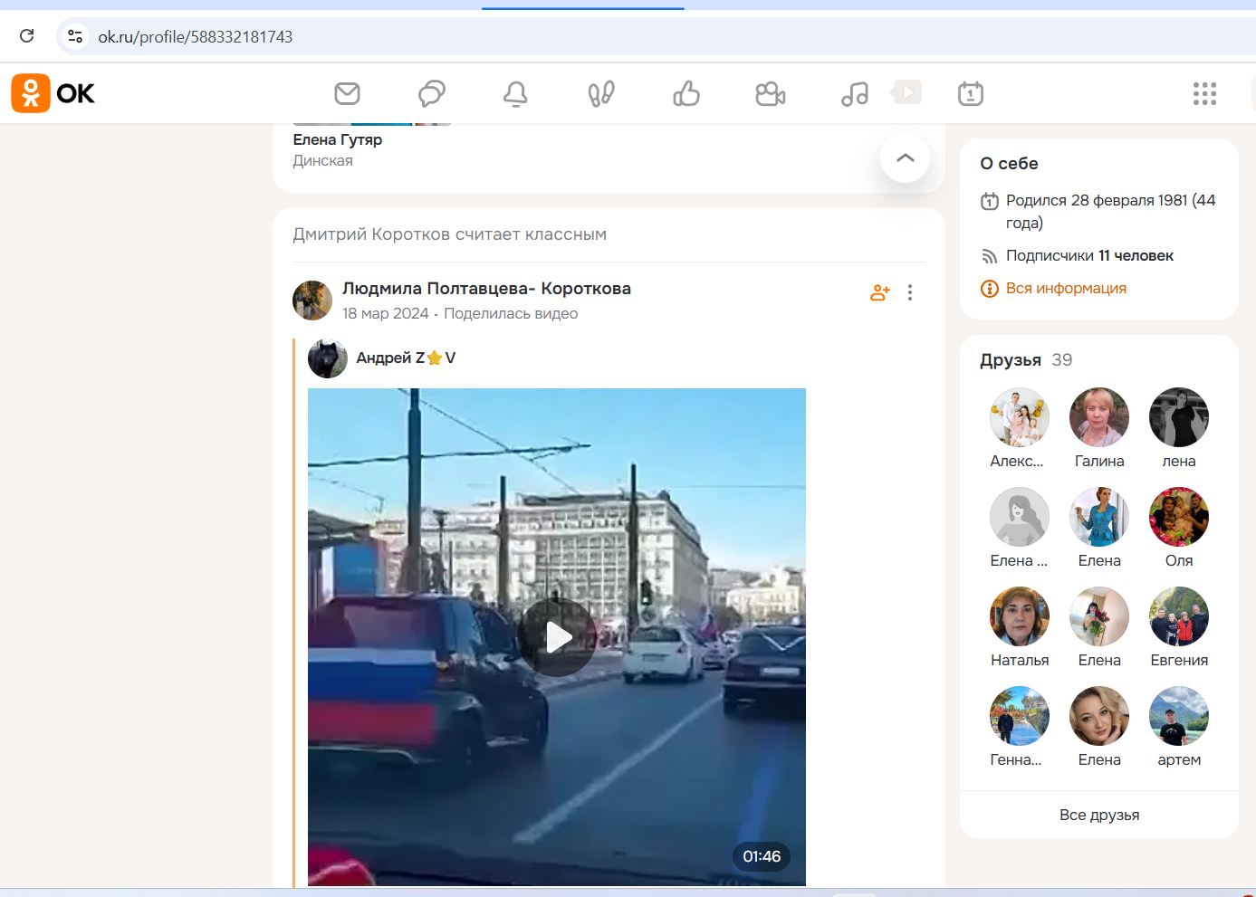This screenshot has width=1256, height=897.
Task: Click the 'Все друзья' button
Action: tap(1098, 814)
